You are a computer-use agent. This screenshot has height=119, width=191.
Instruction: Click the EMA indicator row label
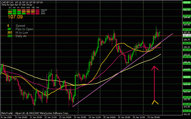click(x=43, y=14)
